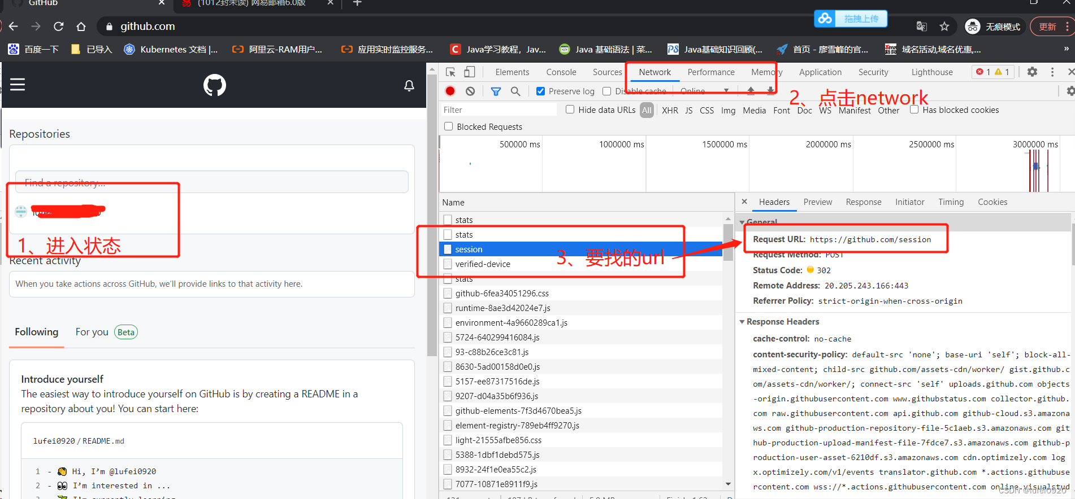Open the network panel settings gear
The width and height of the screenshot is (1075, 499).
coord(1070,91)
